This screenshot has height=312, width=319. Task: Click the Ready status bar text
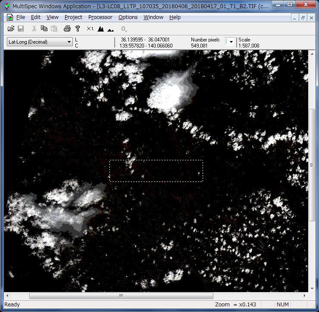[x=12, y=305]
